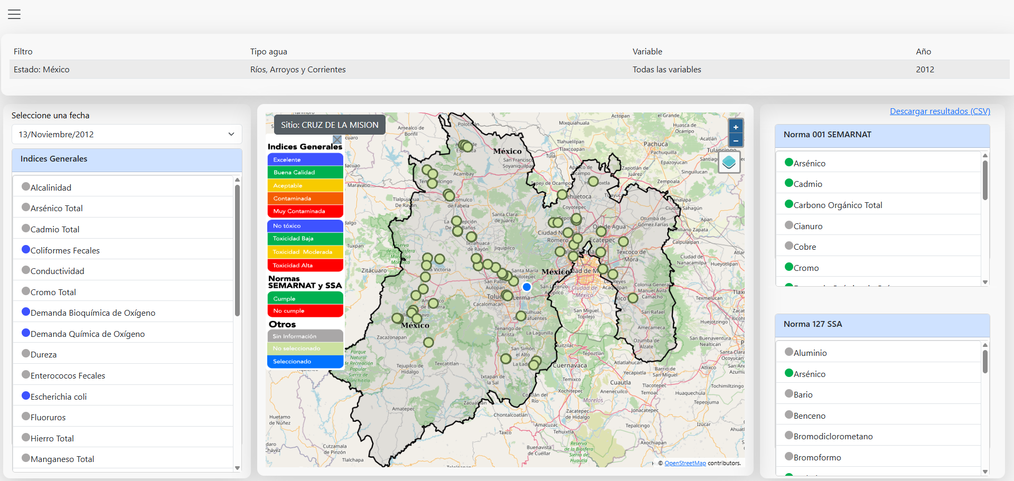1014x481 pixels.
Task: Zoom in on the map
Action: tap(736, 127)
